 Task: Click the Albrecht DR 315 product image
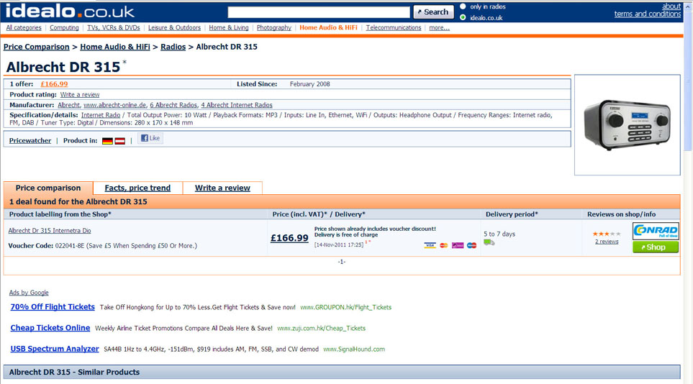pos(627,124)
